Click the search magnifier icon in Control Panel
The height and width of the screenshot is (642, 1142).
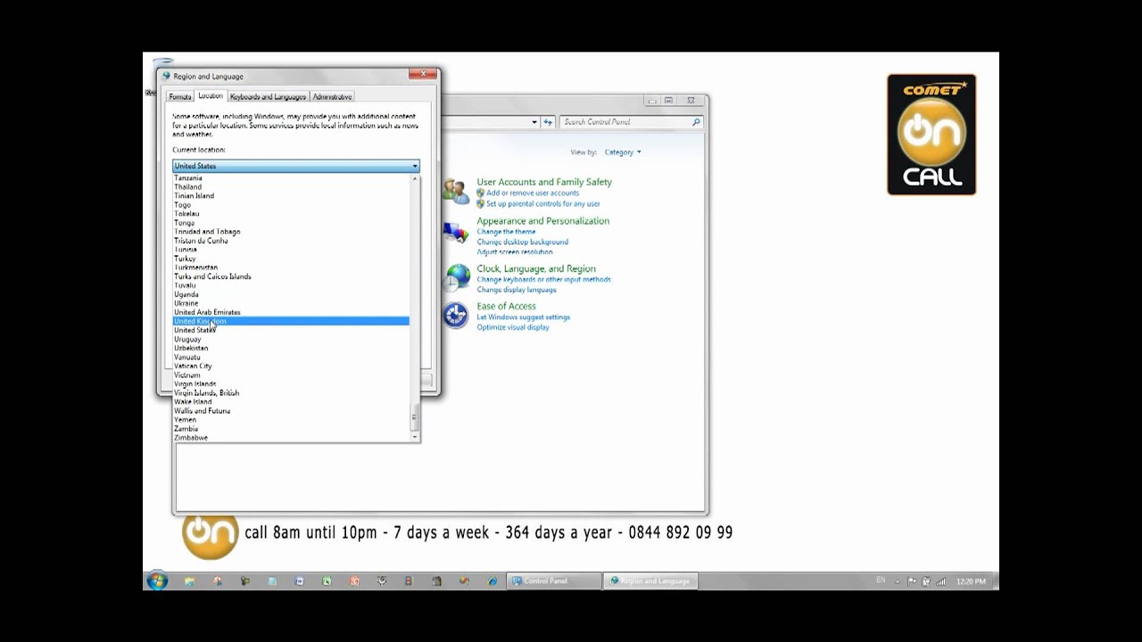[696, 122]
